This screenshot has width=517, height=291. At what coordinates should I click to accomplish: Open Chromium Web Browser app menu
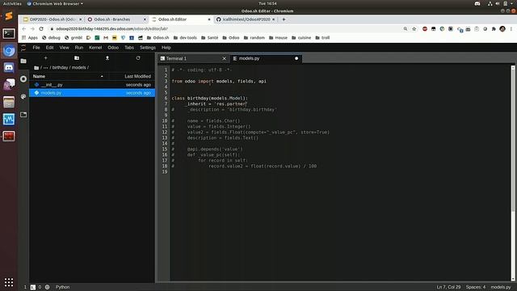click(55, 3)
